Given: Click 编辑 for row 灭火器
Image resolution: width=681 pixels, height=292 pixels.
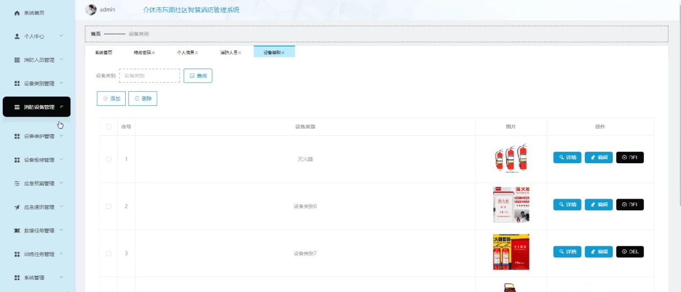Looking at the screenshot, I should click(599, 158).
